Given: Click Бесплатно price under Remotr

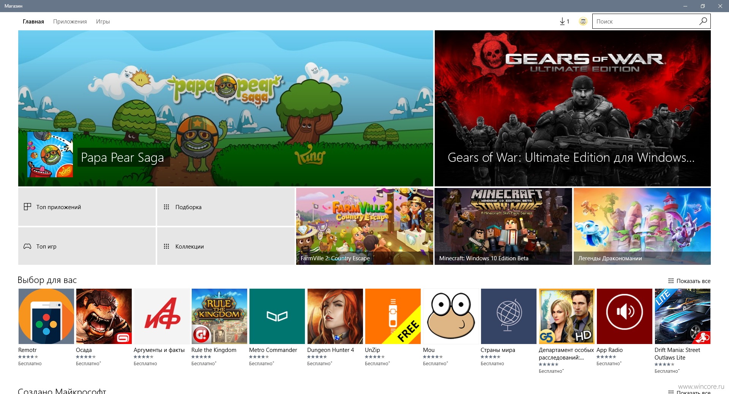Looking at the screenshot, I should (x=30, y=364).
